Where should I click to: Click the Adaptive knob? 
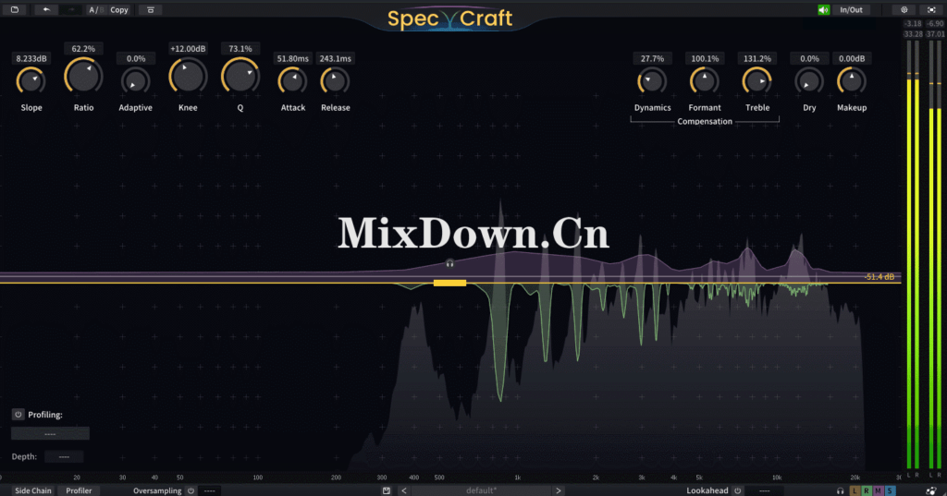[x=135, y=81]
